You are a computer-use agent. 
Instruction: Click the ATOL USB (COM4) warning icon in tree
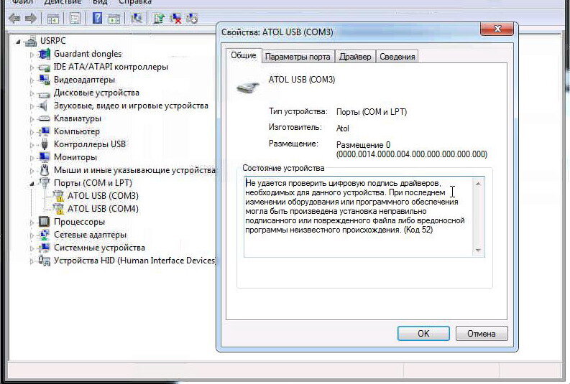58,209
